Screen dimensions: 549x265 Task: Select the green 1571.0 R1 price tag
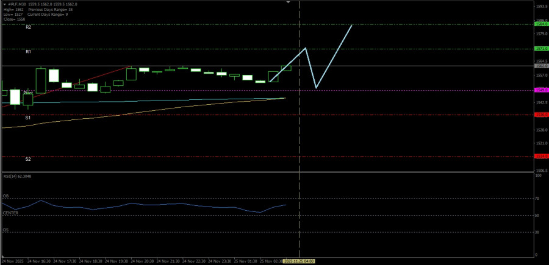click(540, 49)
